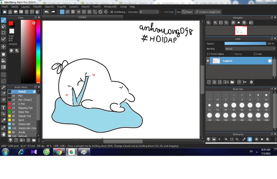Hide Layer1 using its visibility dot

pos(208,61)
